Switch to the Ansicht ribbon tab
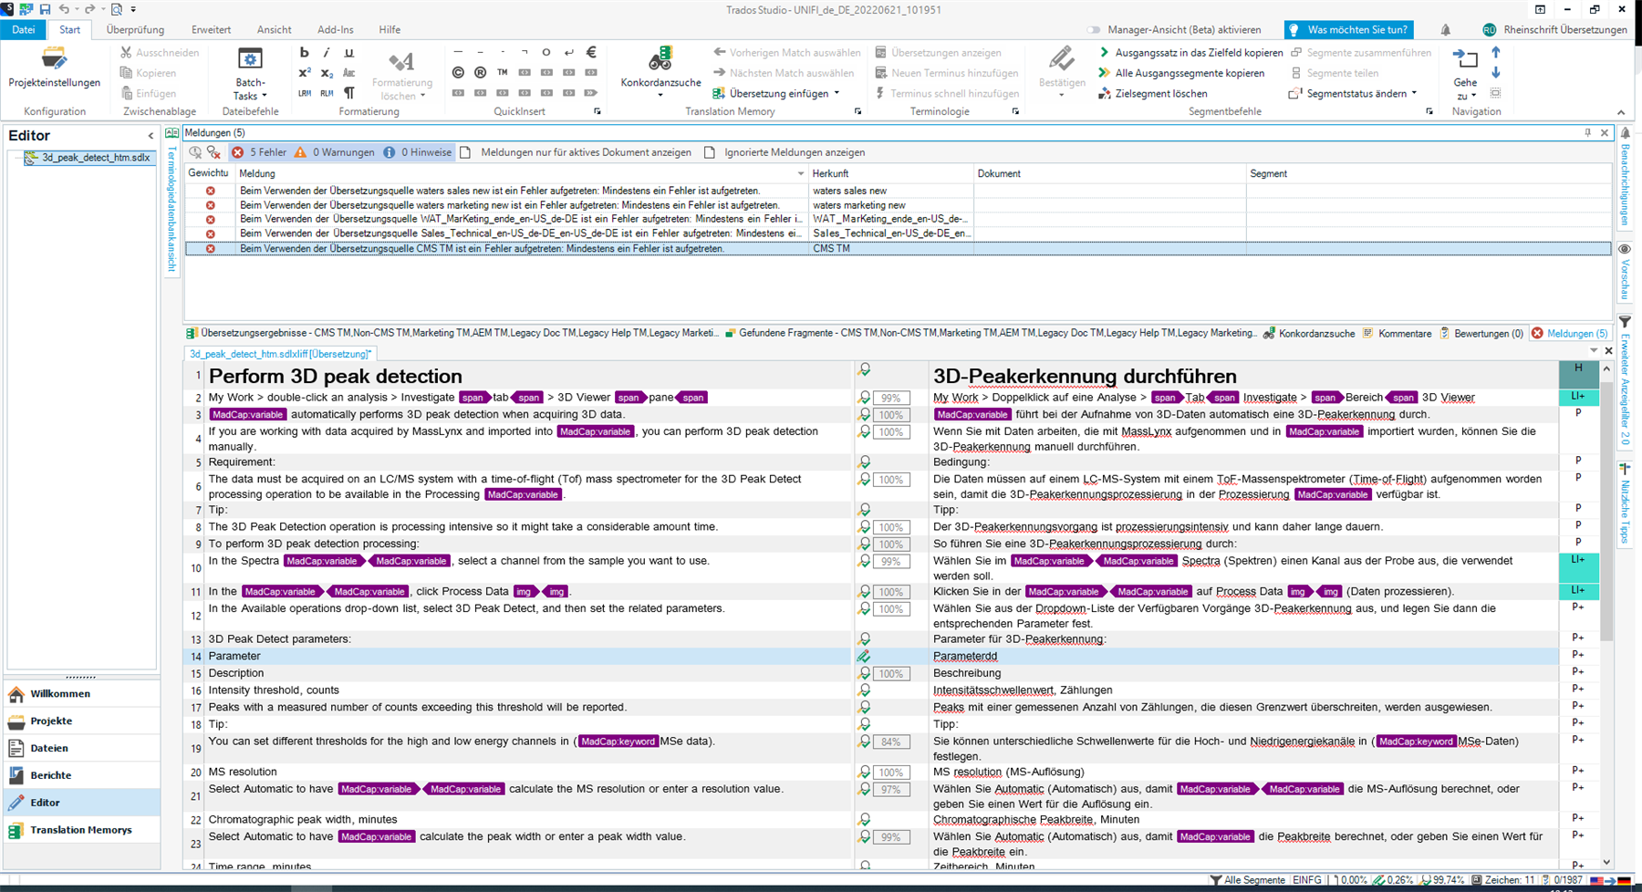The height and width of the screenshot is (892, 1642). pyautogui.click(x=274, y=30)
